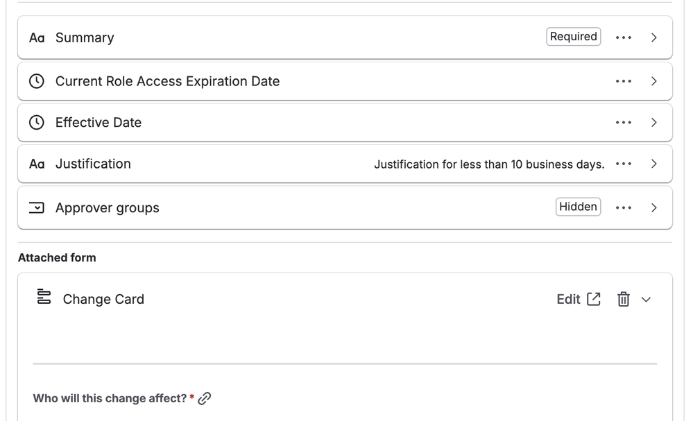Open more options for Current Role Access Expiration Date

click(x=623, y=81)
